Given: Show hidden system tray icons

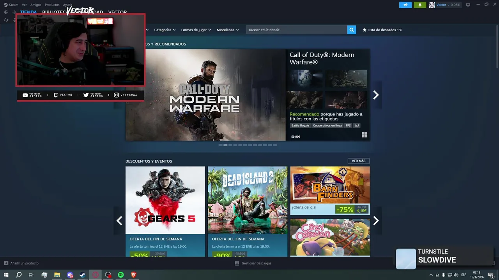Looking at the screenshot, I should 431,275.
